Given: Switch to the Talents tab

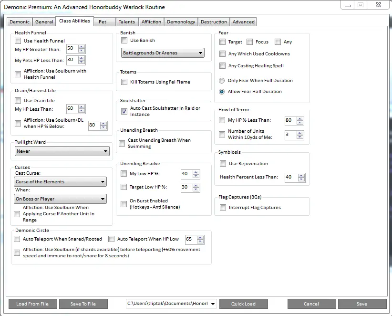Looking at the screenshot, I should pos(126,22).
